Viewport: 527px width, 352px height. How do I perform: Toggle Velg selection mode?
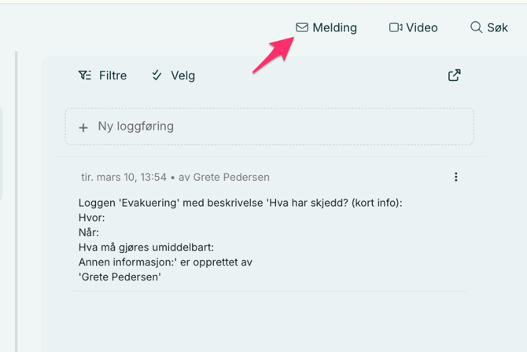(x=182, y=75)
